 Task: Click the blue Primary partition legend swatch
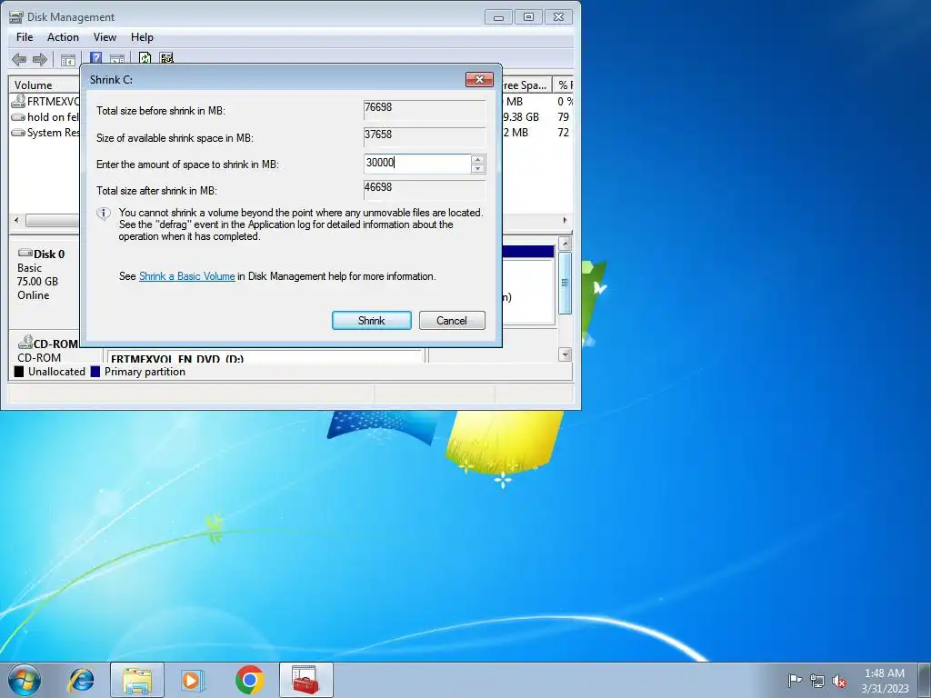95,372
